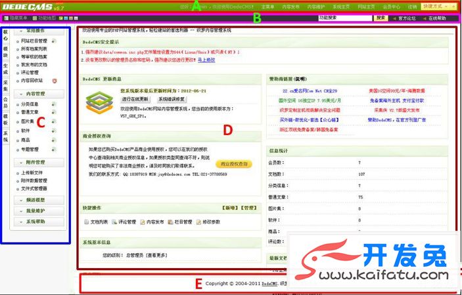Switch to the 会员 vertical tab
This screenshot has width=462, height=295.
coord(6,102)
